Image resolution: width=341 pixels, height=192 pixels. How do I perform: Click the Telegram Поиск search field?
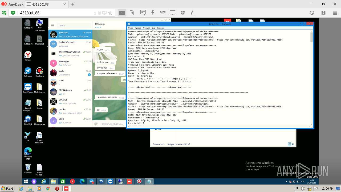coord(74,25)
